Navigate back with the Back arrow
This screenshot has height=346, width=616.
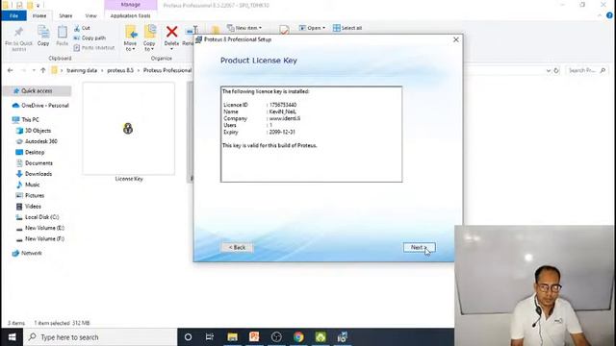[x=11, y=70]
